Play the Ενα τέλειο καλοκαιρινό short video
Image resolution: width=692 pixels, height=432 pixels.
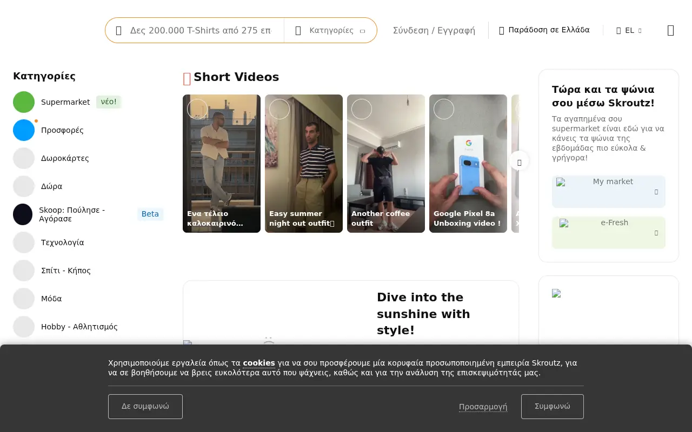coord(222,164)
